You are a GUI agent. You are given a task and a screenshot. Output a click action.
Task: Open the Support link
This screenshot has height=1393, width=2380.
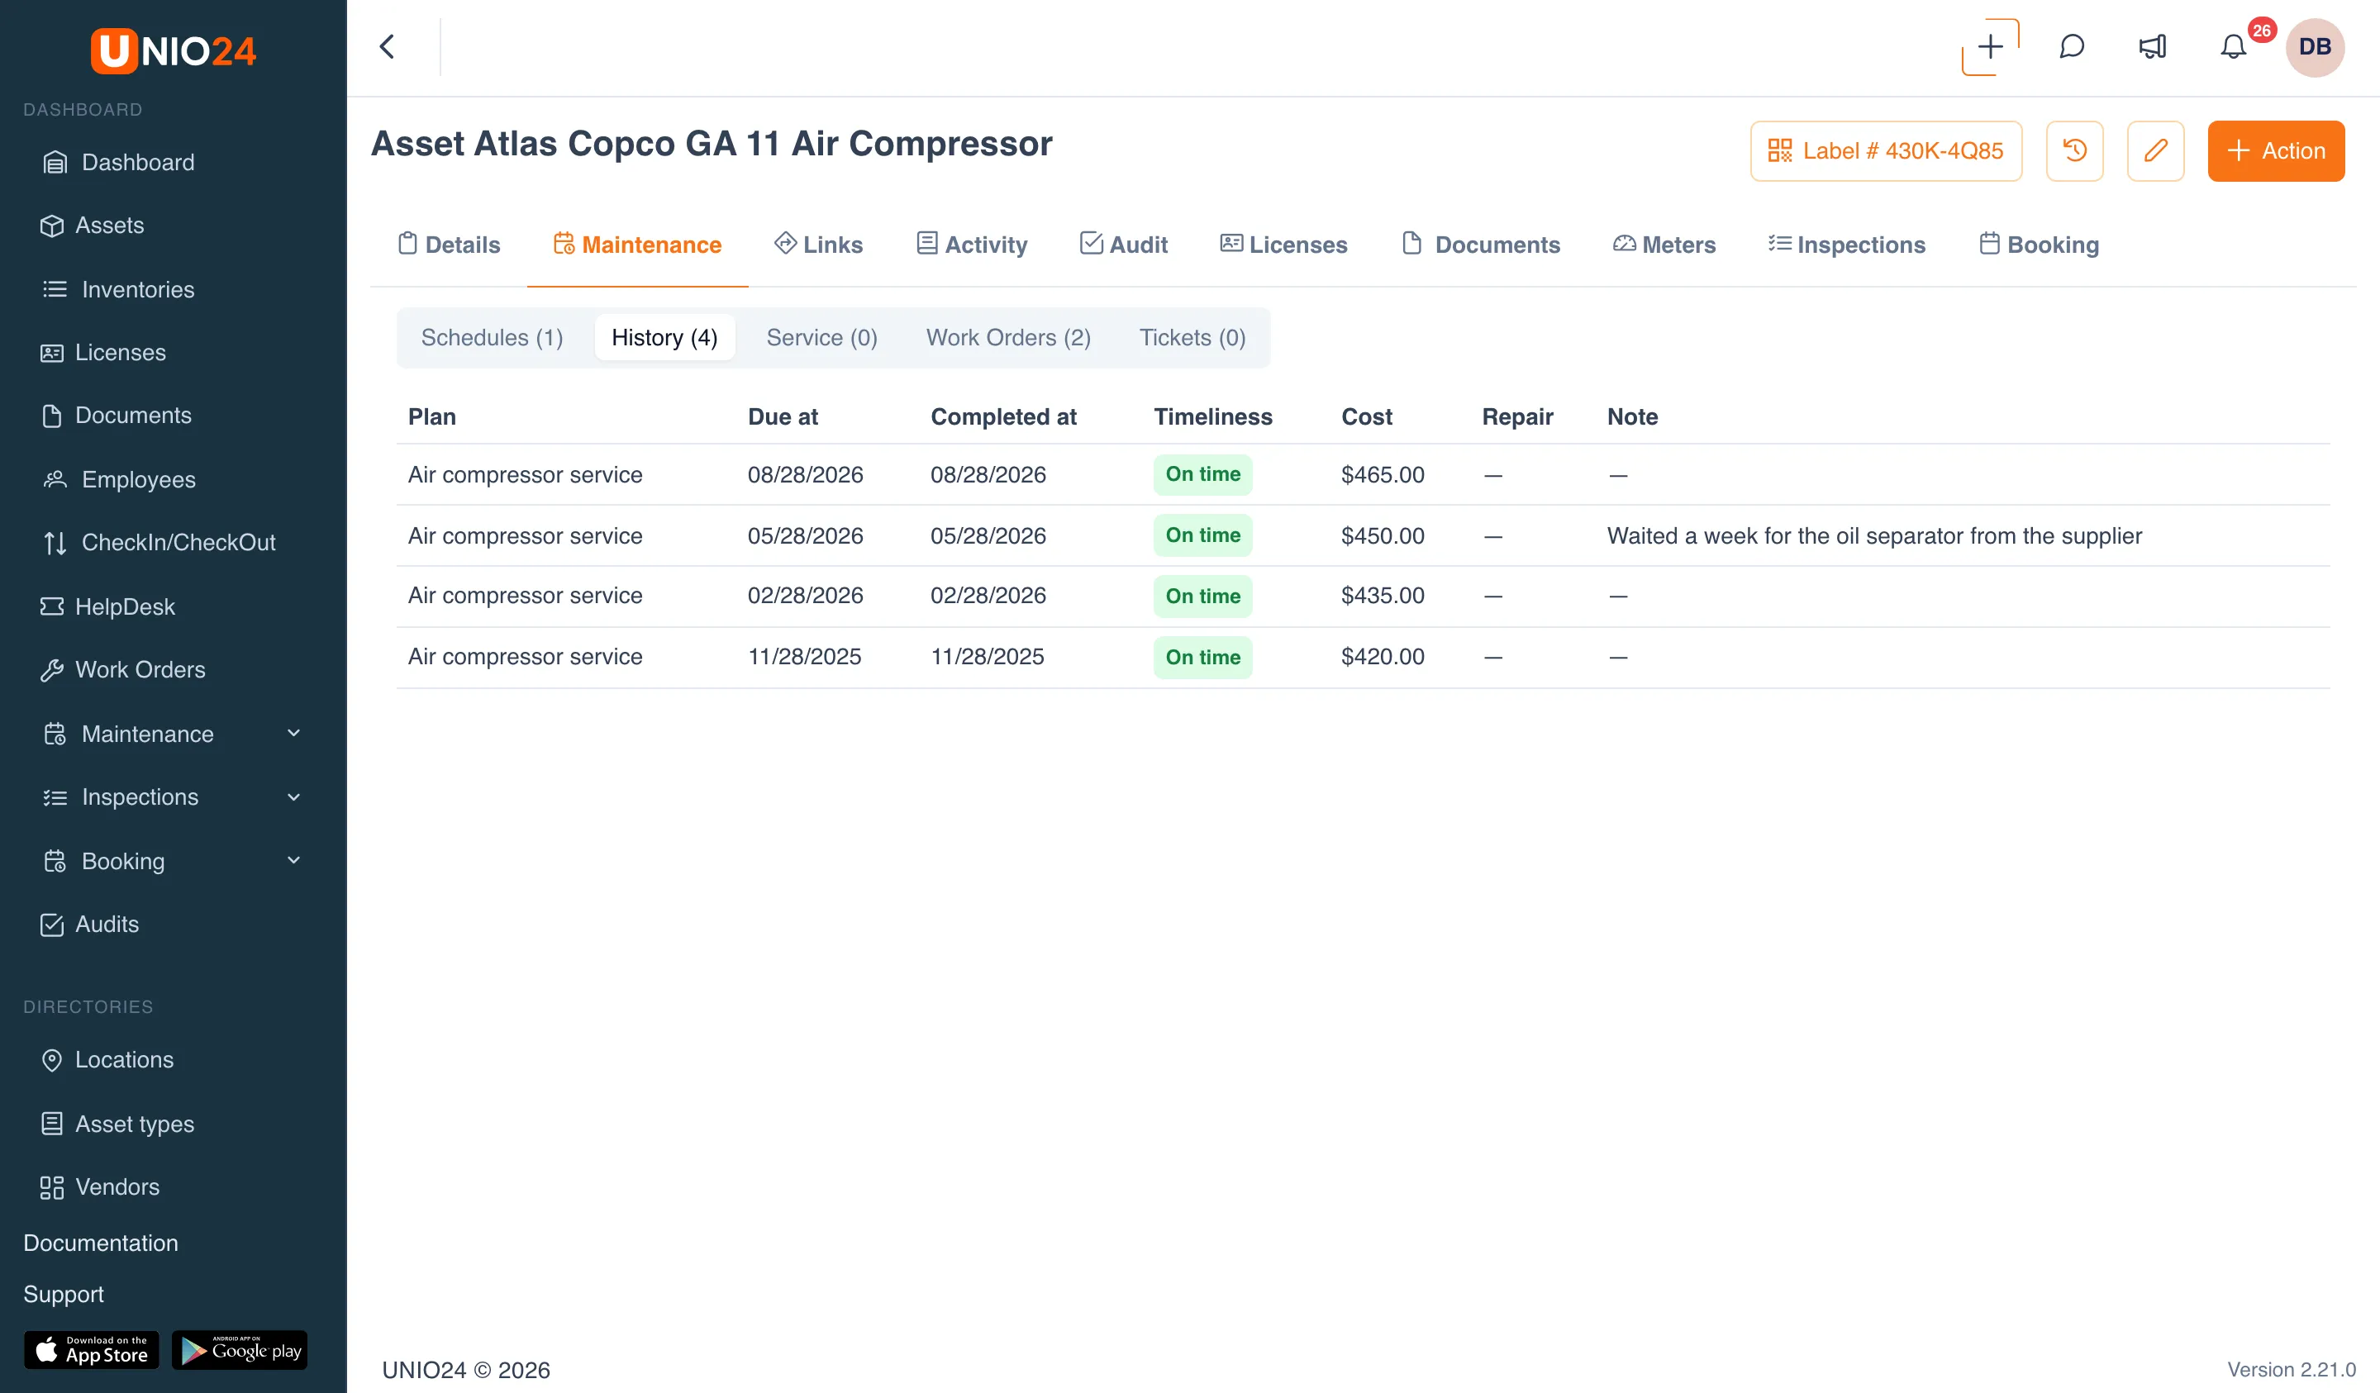click(64, 1295)
